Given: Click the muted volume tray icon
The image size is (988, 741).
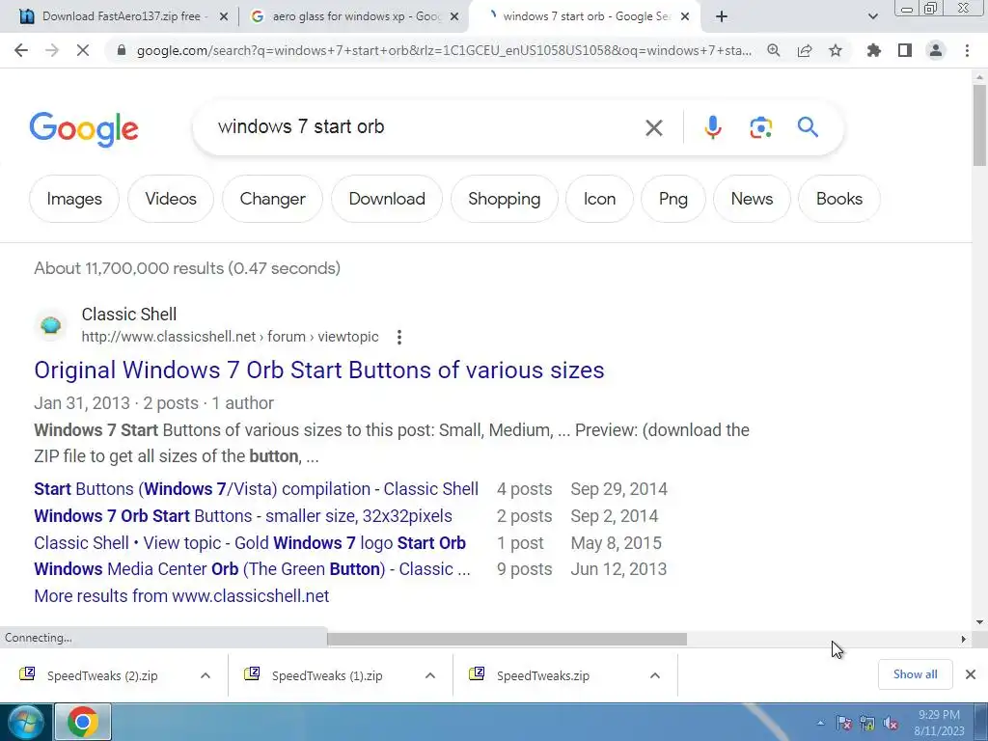Looking at the screenshot, I should (891, 724).
